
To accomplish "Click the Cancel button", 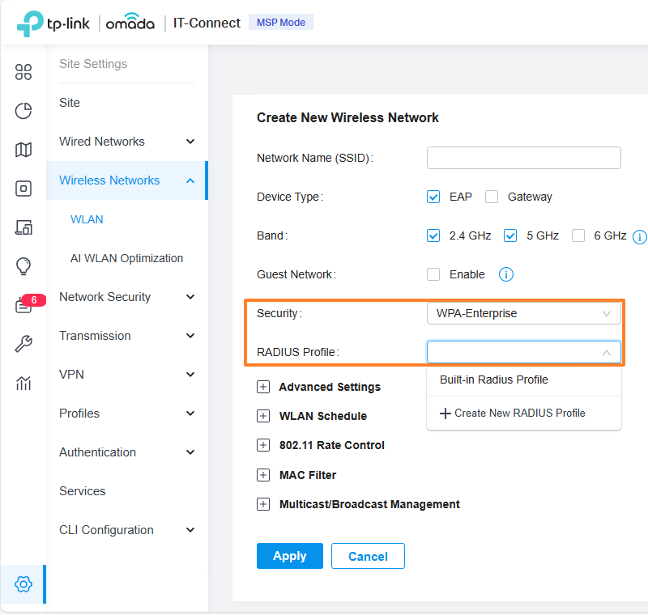I will 368,556.
